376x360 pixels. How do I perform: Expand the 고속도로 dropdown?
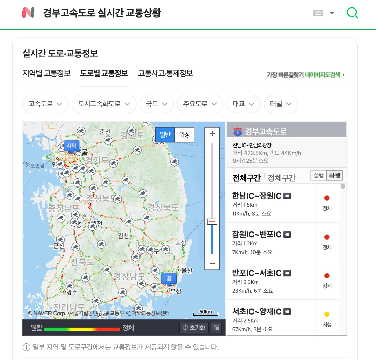pos(45,104)
